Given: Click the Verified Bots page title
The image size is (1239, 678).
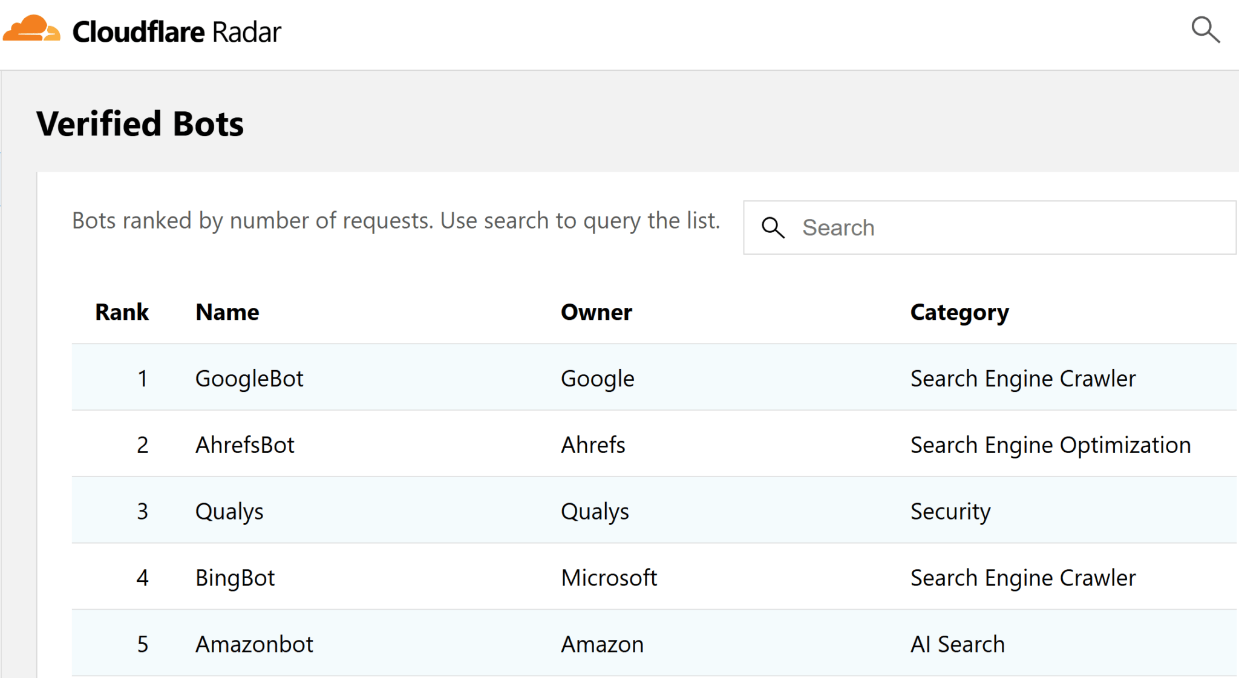Looking at the screenshot, I should pos(140,123).
